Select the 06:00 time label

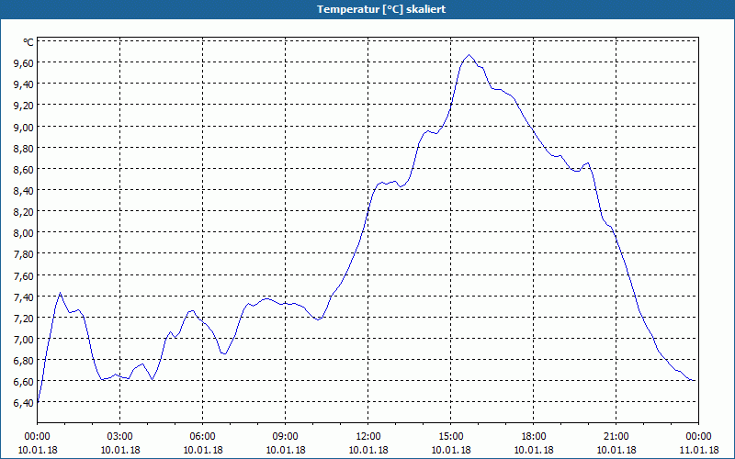coord(202,437)
